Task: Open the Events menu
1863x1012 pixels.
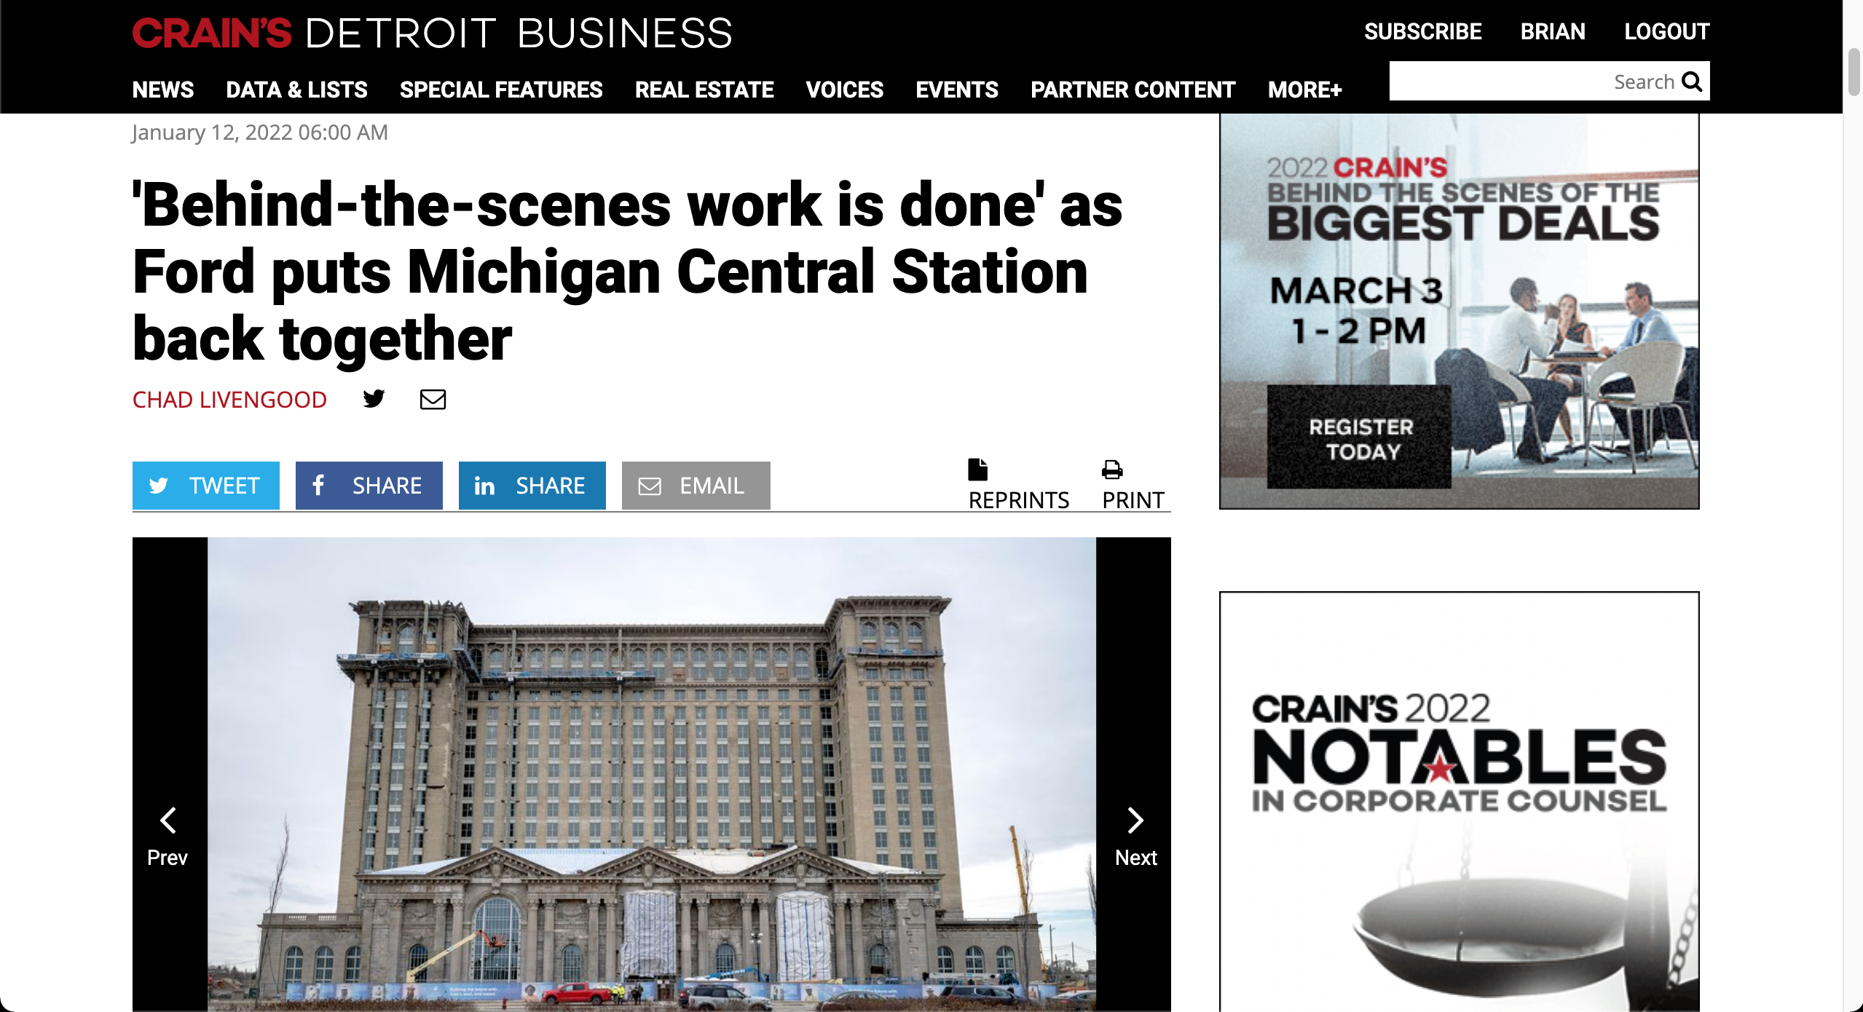Action: pyautogui.click(x=957, y=90)
